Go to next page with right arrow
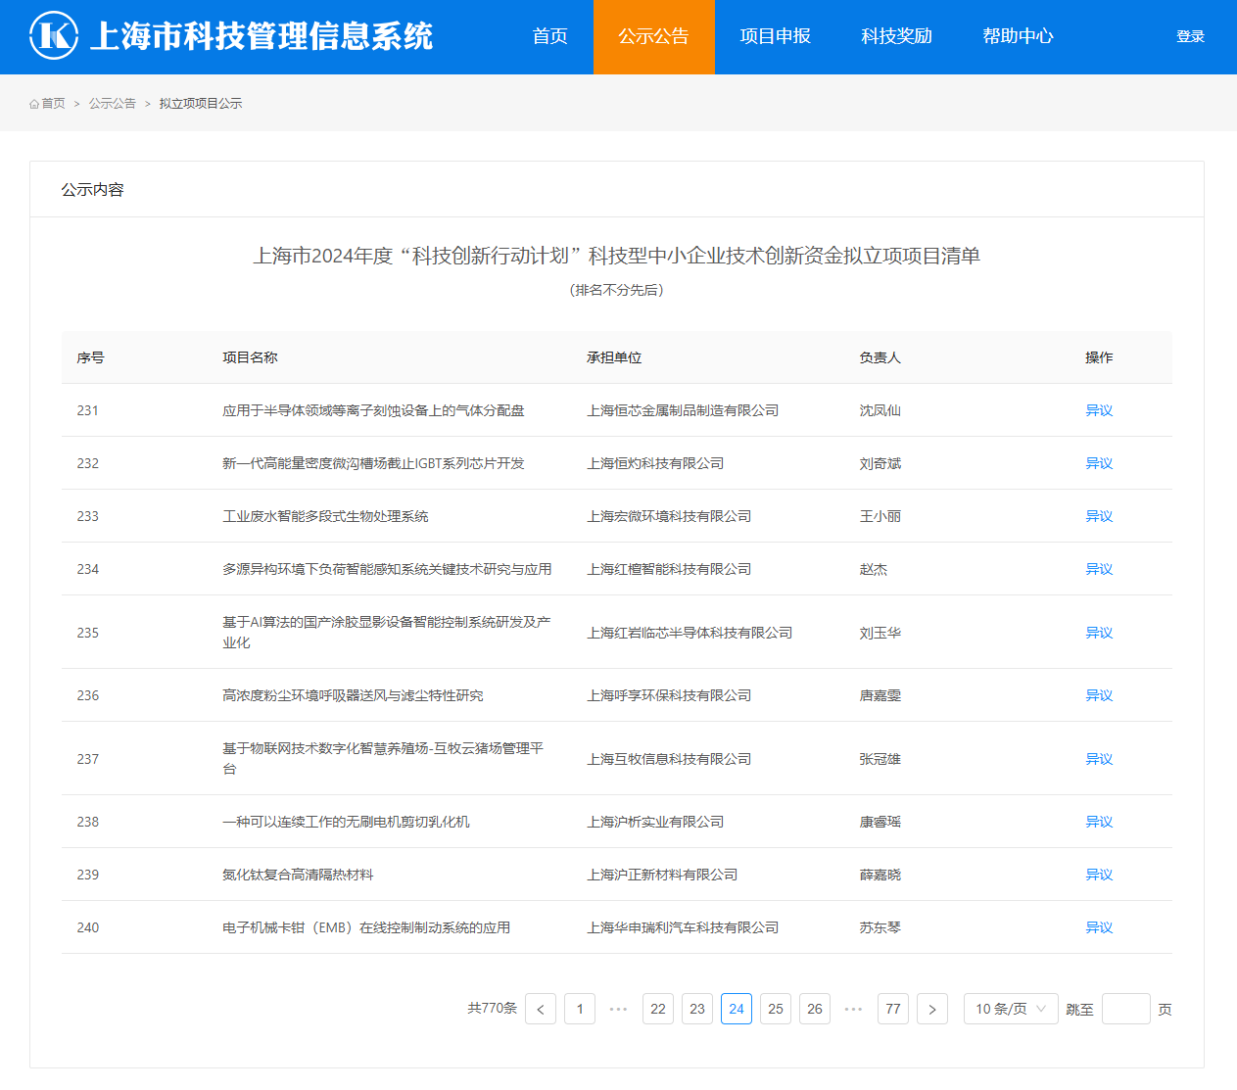This screenshot has width=1237, height=1090. pyautogui.click(x=932, y=1008)
